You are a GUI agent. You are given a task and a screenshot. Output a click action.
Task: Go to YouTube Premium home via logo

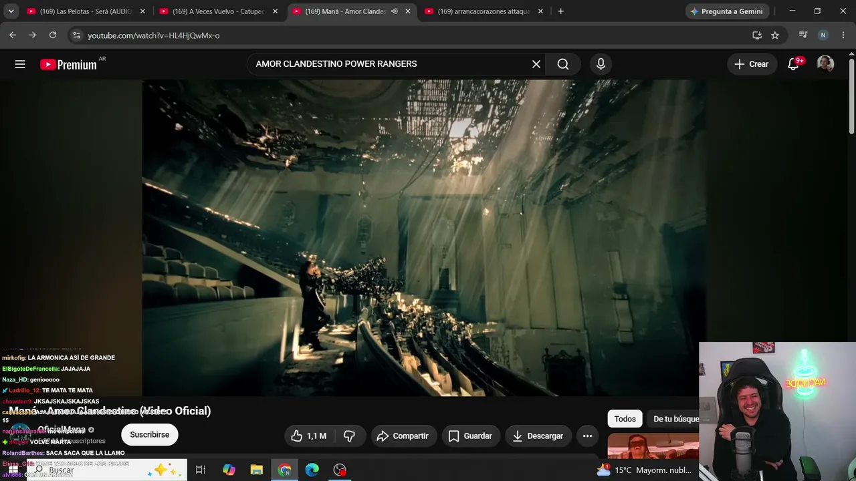(68, 64)
